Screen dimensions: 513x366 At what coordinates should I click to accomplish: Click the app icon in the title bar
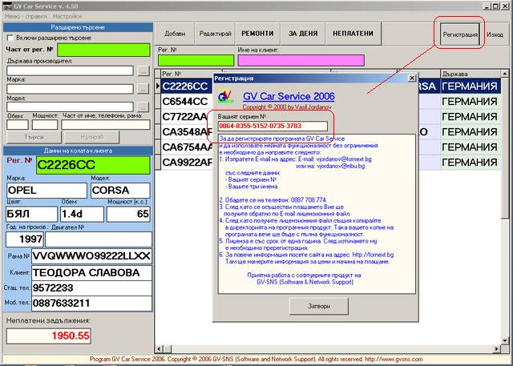6,6
